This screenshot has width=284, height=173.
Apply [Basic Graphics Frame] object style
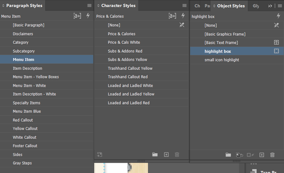[237, 34]
